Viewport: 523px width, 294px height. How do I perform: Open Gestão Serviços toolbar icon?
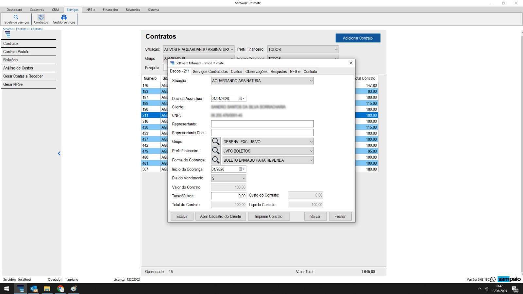coord(64,19)
